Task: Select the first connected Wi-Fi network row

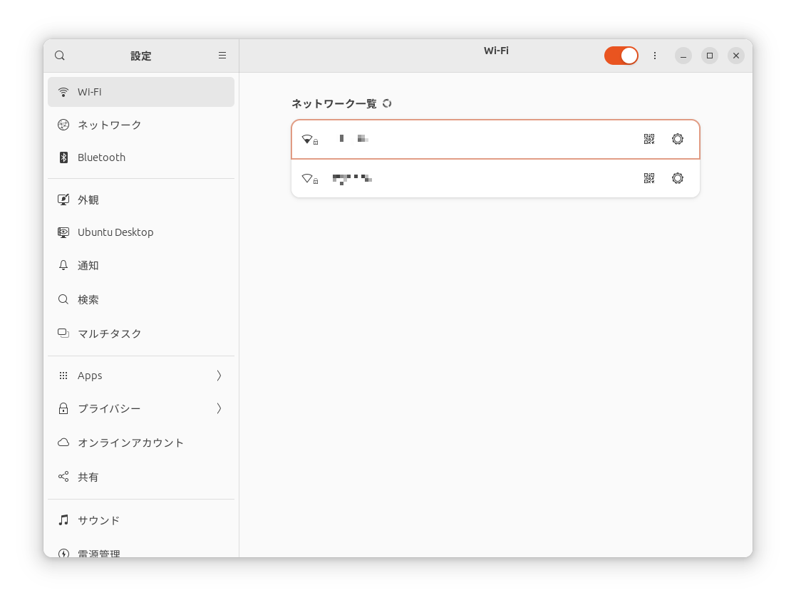Action: click(495, 139)
